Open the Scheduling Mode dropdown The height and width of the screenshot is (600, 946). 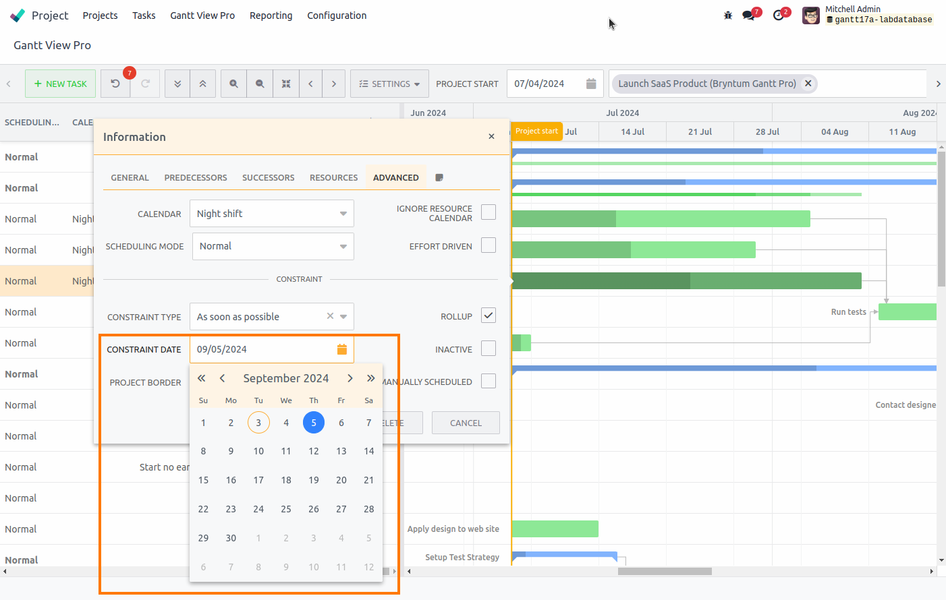point(273,246)
